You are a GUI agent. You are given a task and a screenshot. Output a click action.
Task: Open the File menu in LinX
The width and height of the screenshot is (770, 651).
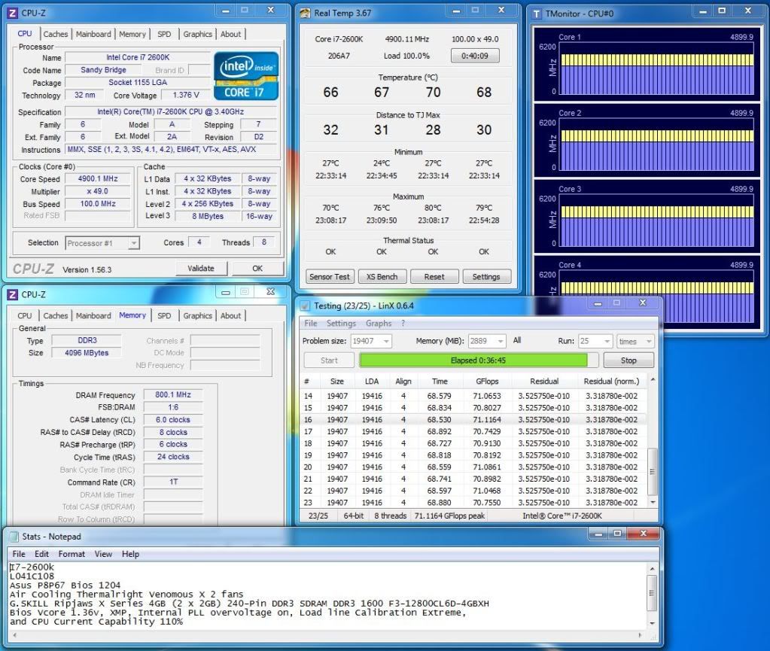310,323
